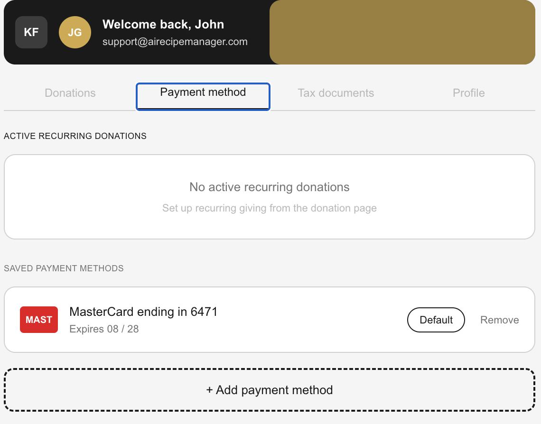Image resolution: width=541 pixels, height=424 pixels.
Task: Click the Expires 08 / 28 text
Action: click(x=104, y=329)
